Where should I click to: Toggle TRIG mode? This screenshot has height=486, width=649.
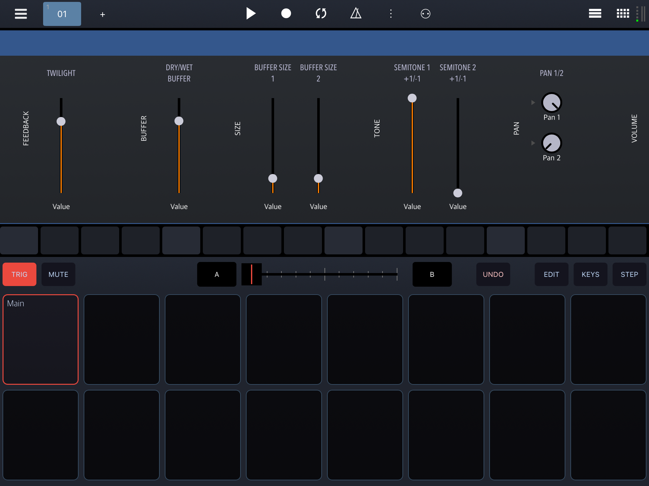[19, 274]
